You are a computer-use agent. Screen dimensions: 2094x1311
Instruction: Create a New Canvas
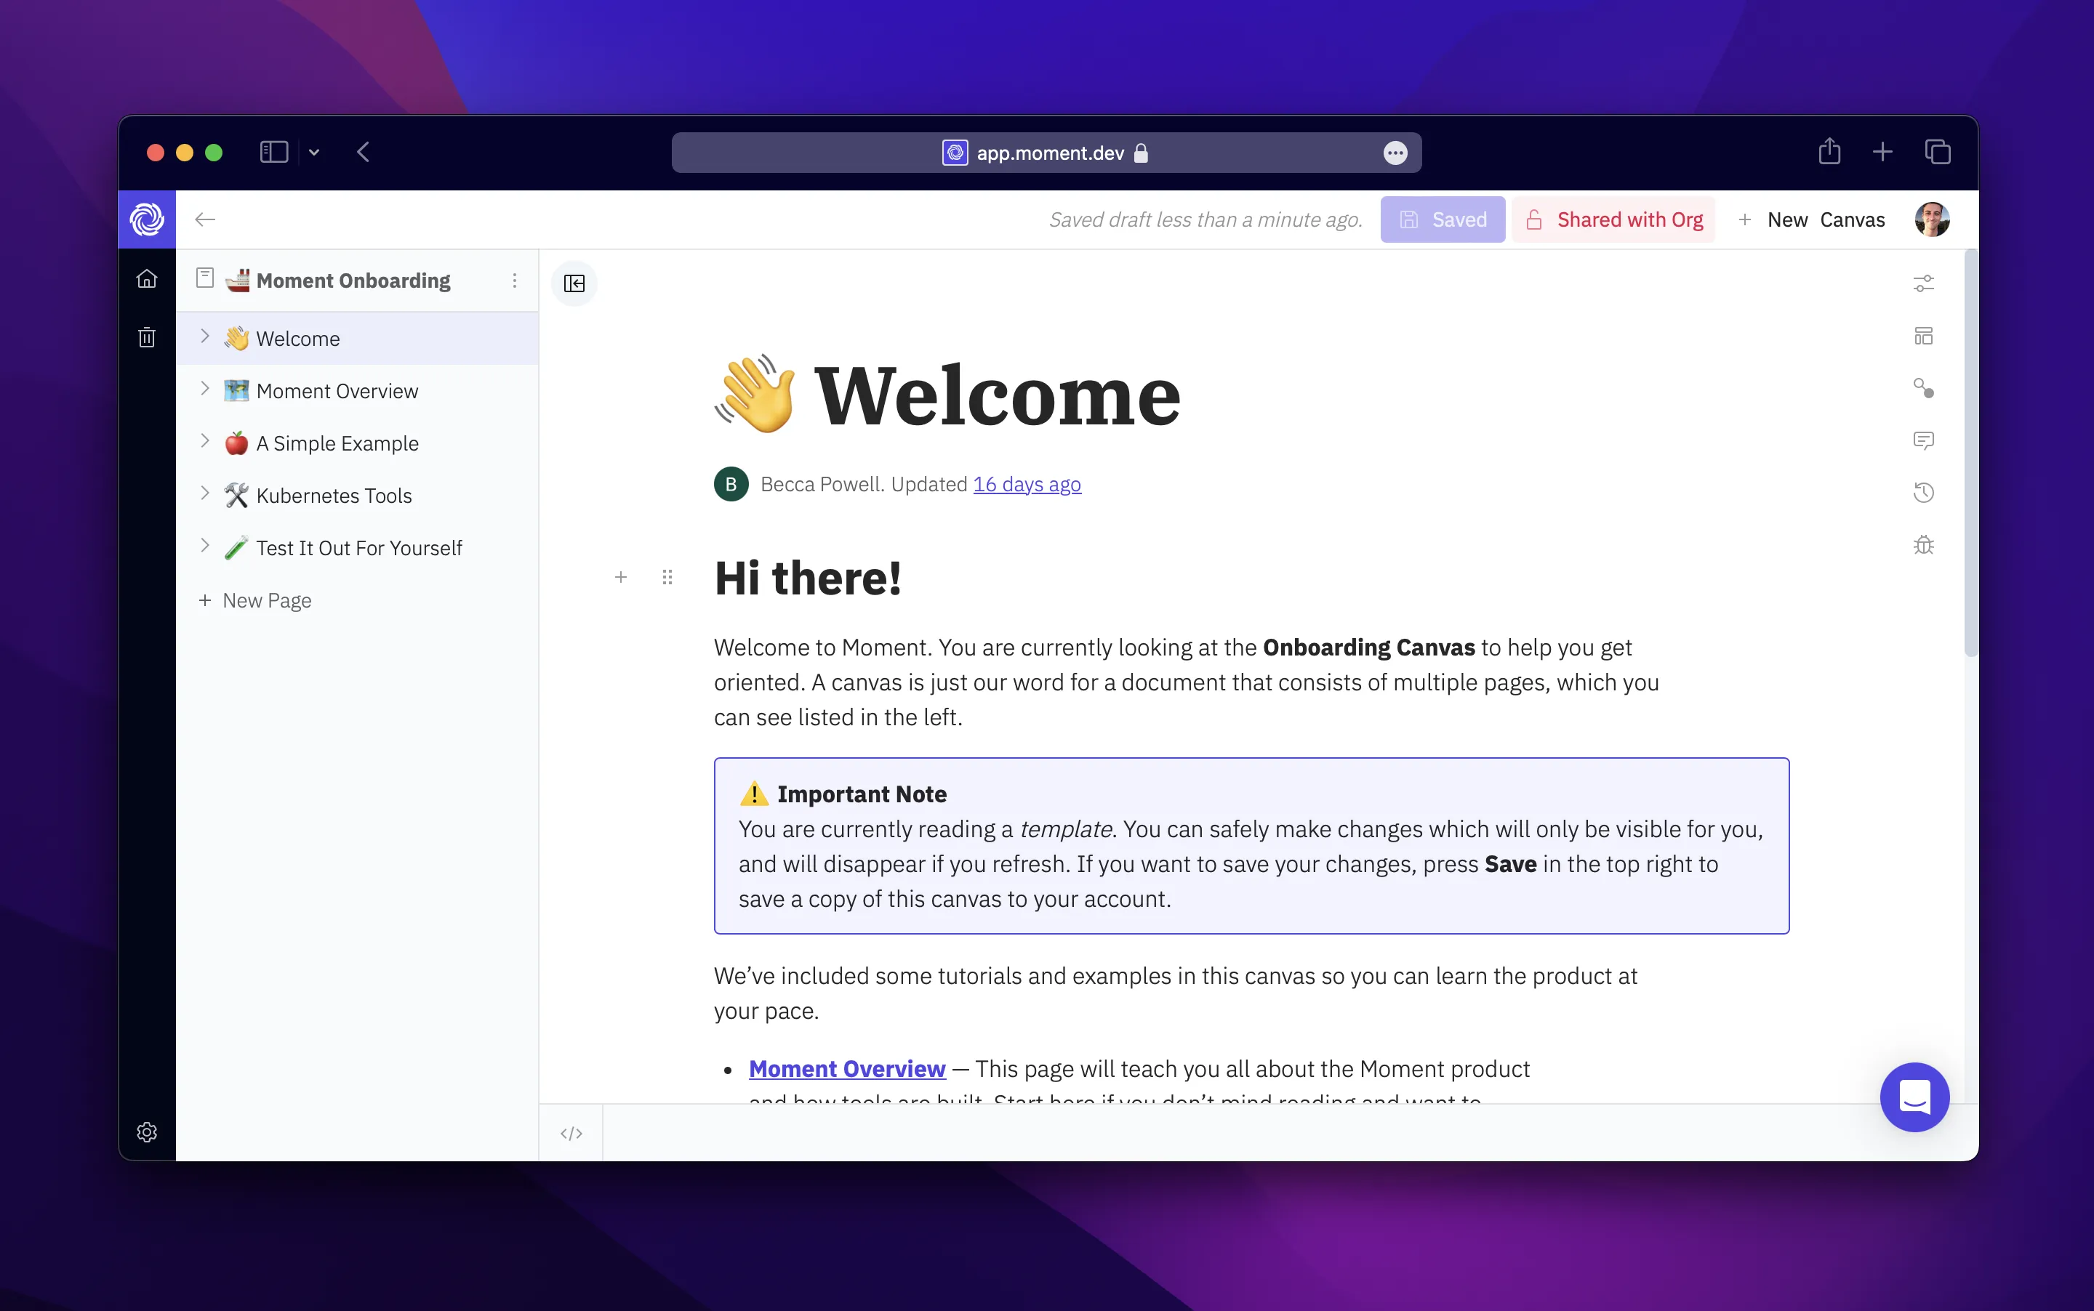pyautogui.click(x=1812, y=219)
